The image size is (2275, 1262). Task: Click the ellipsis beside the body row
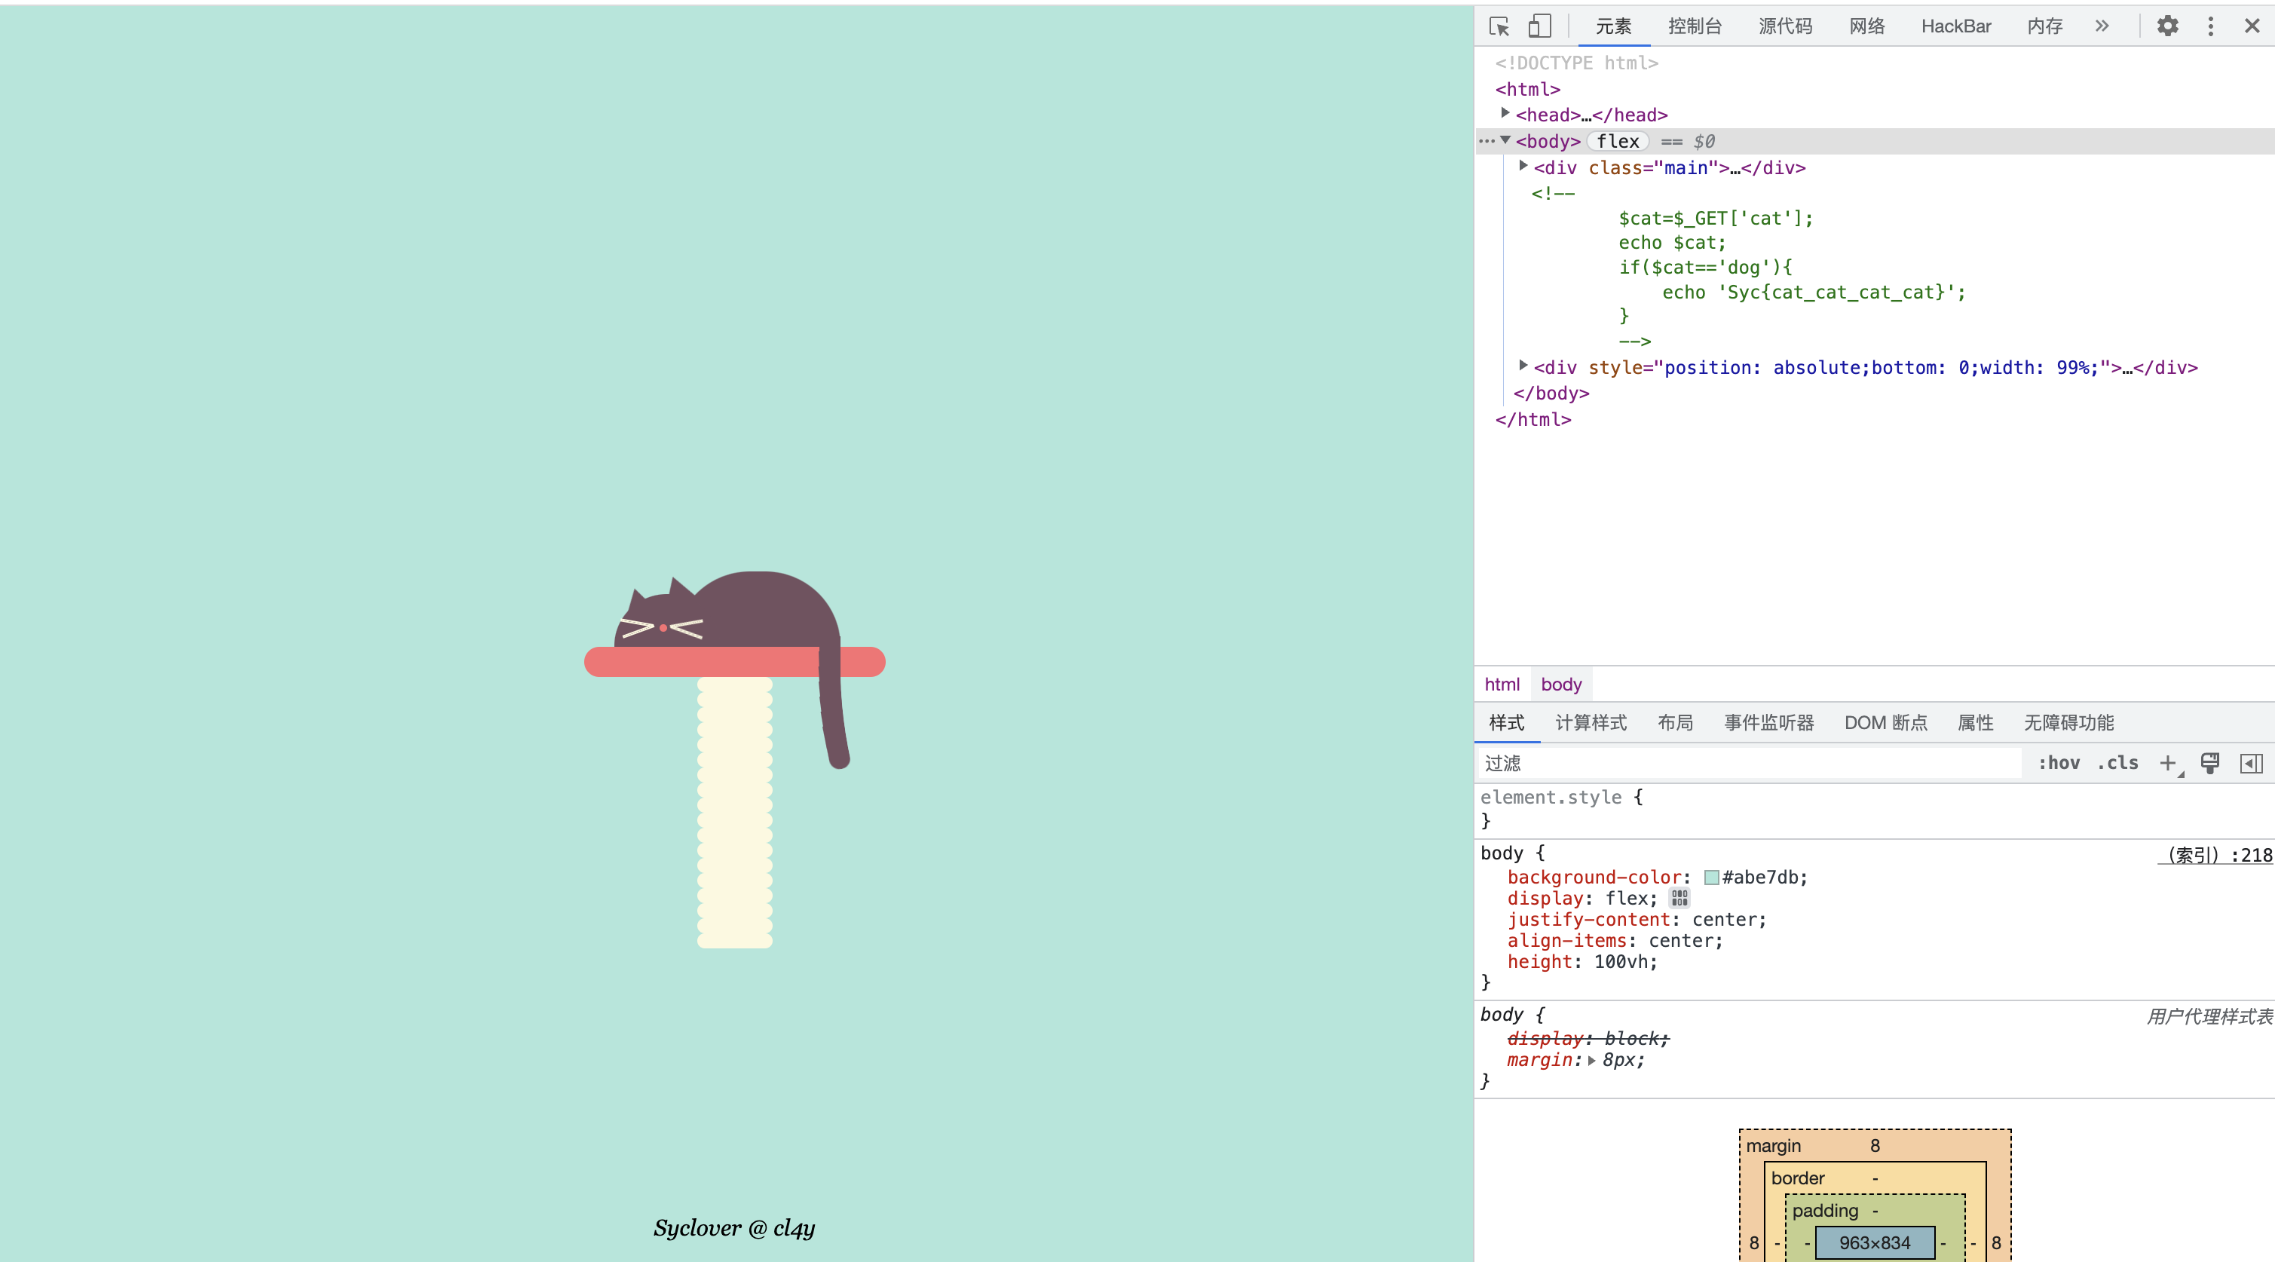[x=1487, y=141]
